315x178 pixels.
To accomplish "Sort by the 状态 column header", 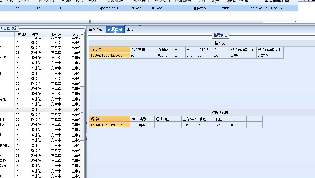I will (x=75, y=34).
